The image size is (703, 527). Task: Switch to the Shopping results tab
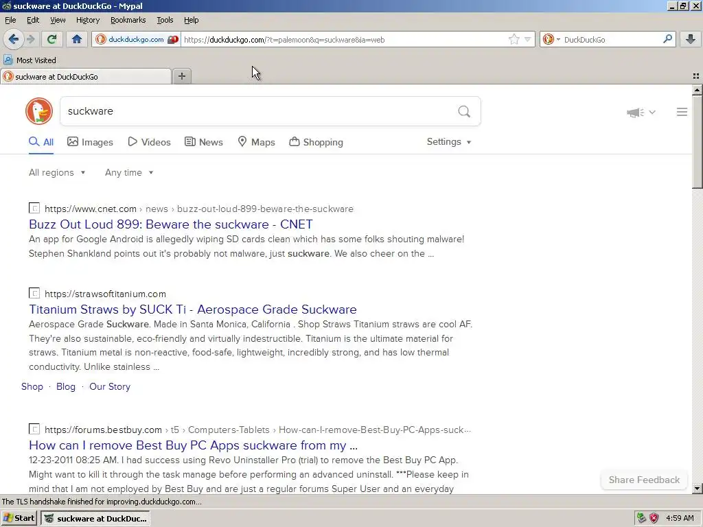pyautogui.click(x=316, y=142)
